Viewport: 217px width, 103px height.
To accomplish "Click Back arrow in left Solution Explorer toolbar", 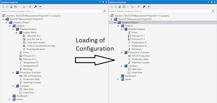I will [3, 6].
